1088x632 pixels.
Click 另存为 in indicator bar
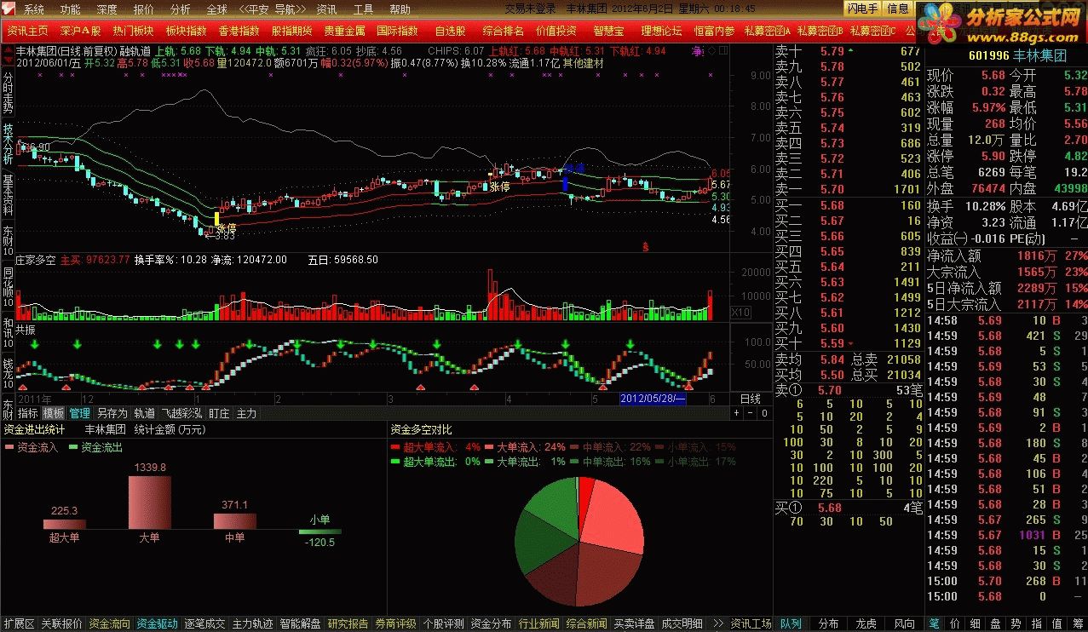pyautogui.click(x=112, y=413)
